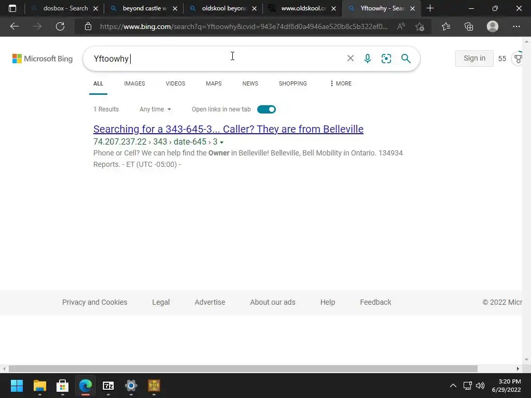The image size is (531, 398).
Task: Click the Rewards points count 55
Action: (x=502, y=59)
